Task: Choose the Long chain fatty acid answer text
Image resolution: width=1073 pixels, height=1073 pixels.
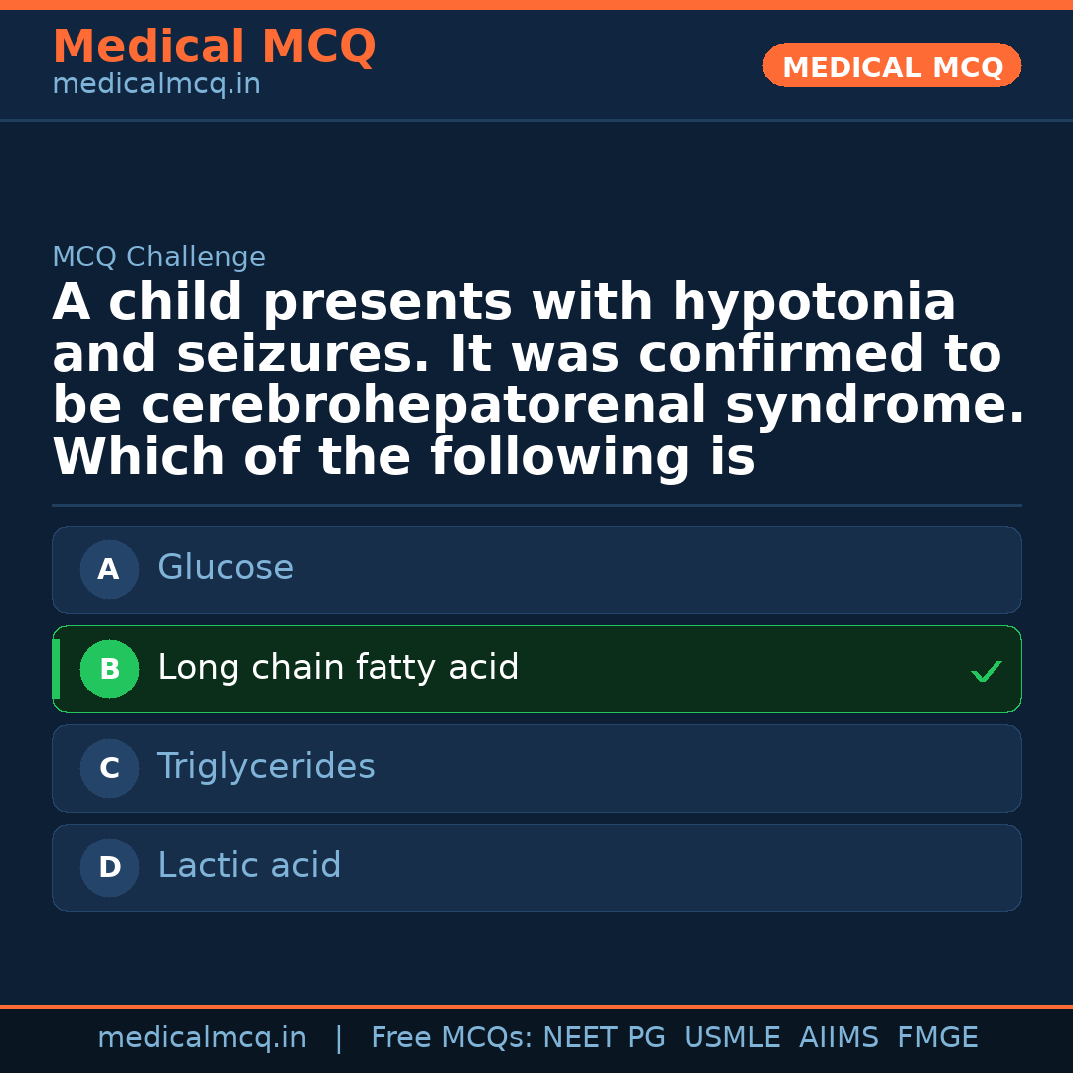Action: [x=338, y=668]
